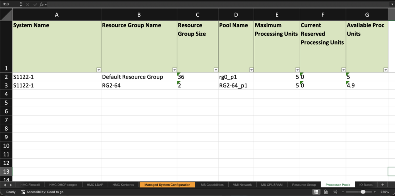Switch to the MS Capabilities sheet tab
Image resolution: width=395 pixels, height=196 pixels.
point(212,185)
